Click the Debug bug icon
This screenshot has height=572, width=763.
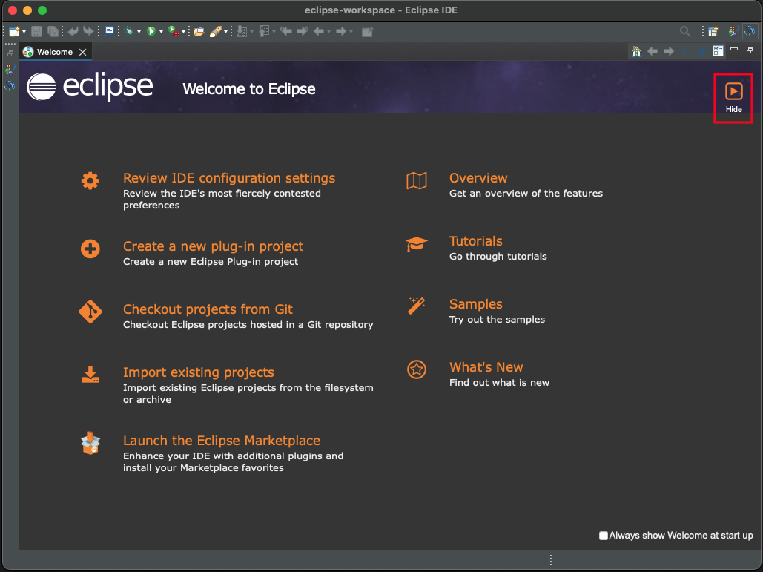129,32
